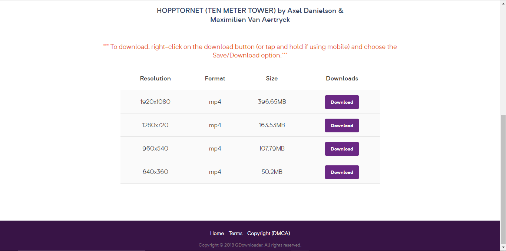
Task: Download the 1920x1080 mp4 video
Action: pyautogui.click(x=342, y=102)
